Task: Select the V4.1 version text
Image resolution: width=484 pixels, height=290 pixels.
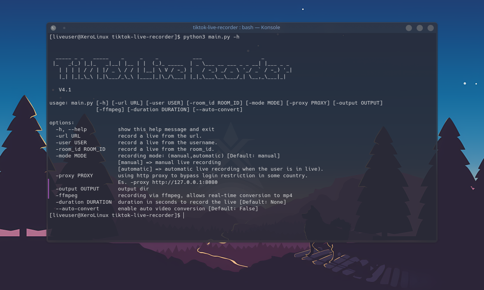Action: [x=65, y=89]
